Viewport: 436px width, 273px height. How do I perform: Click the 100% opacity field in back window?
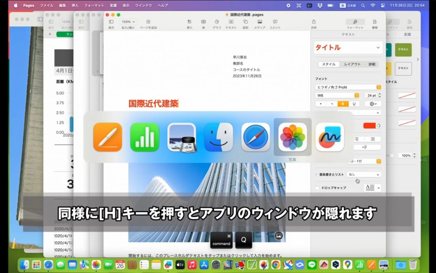(x=405, y=156)
